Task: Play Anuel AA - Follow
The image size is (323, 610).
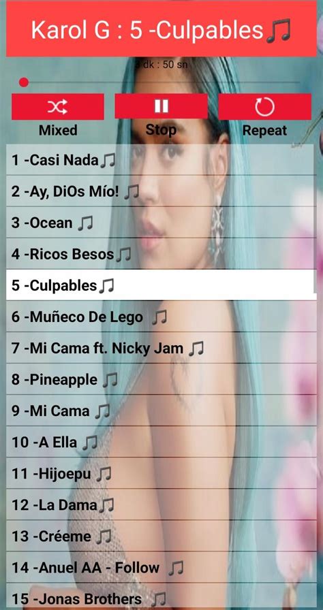Action: 161,568
